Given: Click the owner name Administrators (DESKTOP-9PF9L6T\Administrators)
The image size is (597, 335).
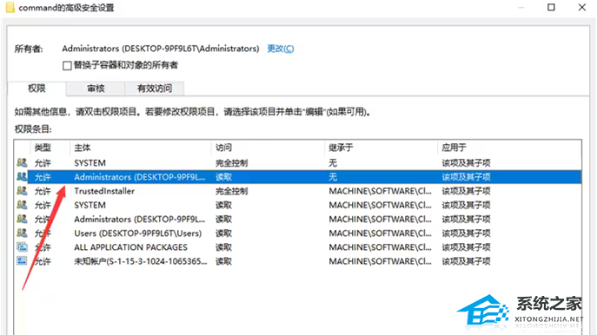Looking at the screenshot, I should [x=160, y=49].
